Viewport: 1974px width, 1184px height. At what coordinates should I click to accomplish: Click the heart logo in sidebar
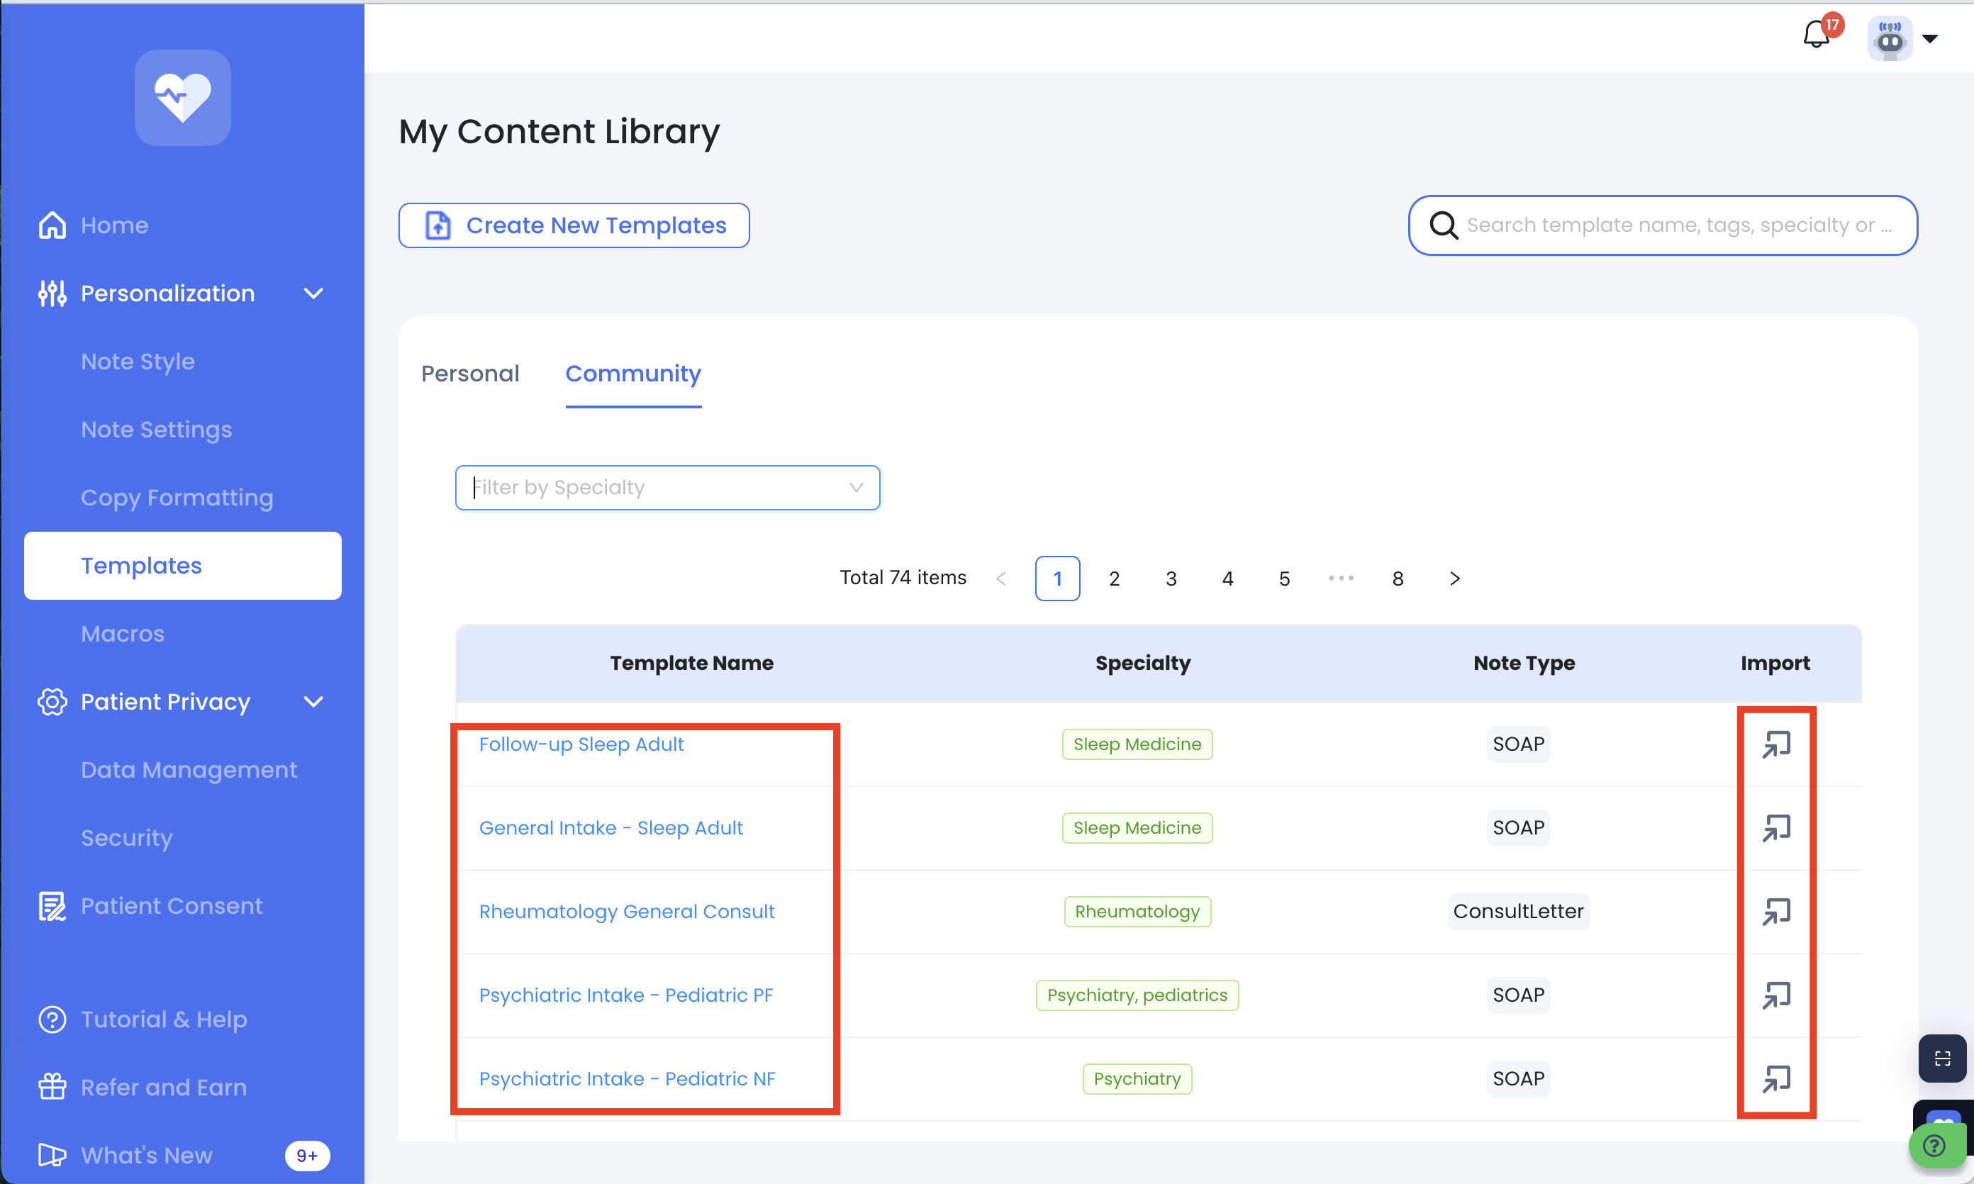(x=183, y=97)
